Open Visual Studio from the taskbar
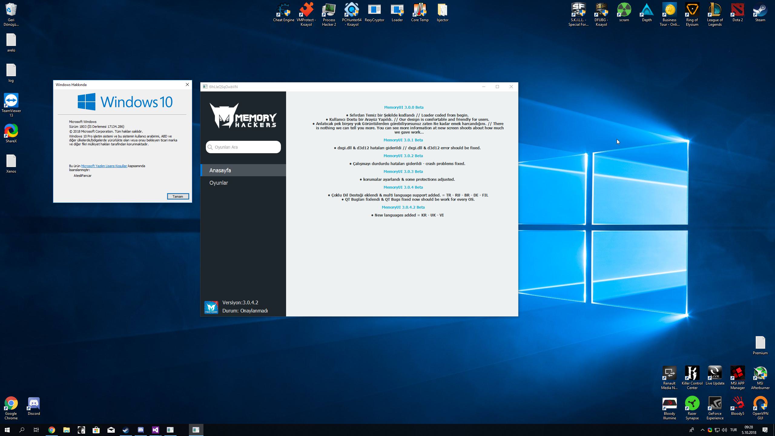The width and height of the screenshot is (775, 436). click(156, 430)
